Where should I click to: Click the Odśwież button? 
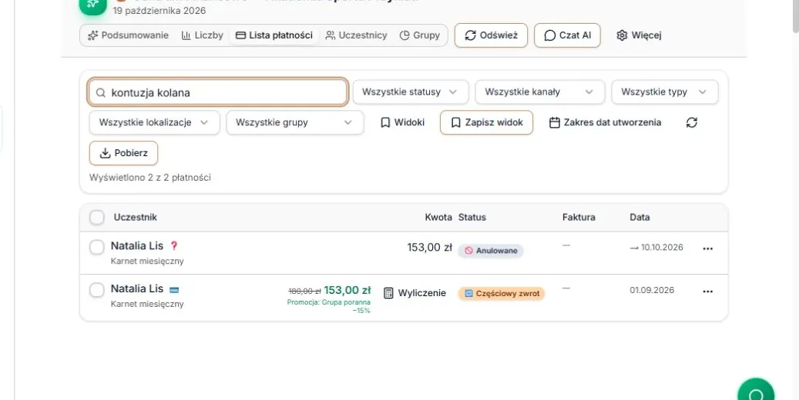(x=492, y=35)
